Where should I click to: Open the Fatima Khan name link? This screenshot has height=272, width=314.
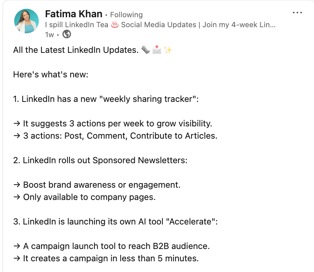coord(74,14)
